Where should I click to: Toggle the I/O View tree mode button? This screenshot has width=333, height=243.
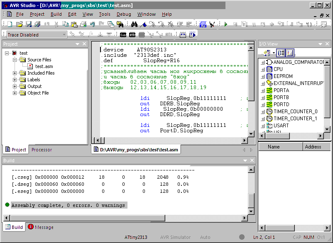pyautogui.click(x=281, y=53)
